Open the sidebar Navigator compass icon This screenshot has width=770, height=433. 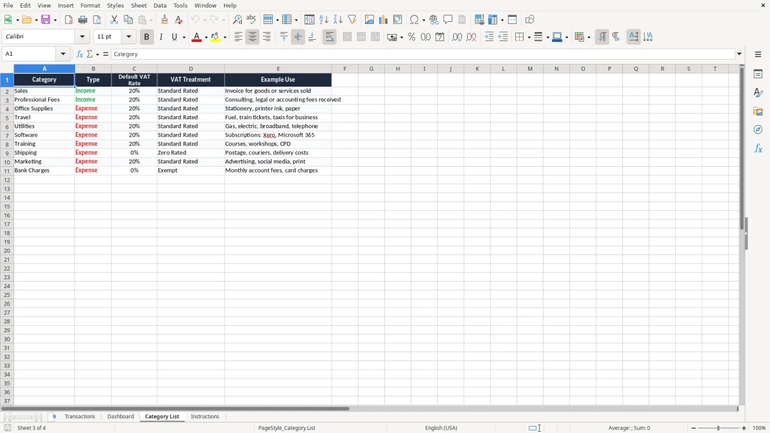pos(758,130)
